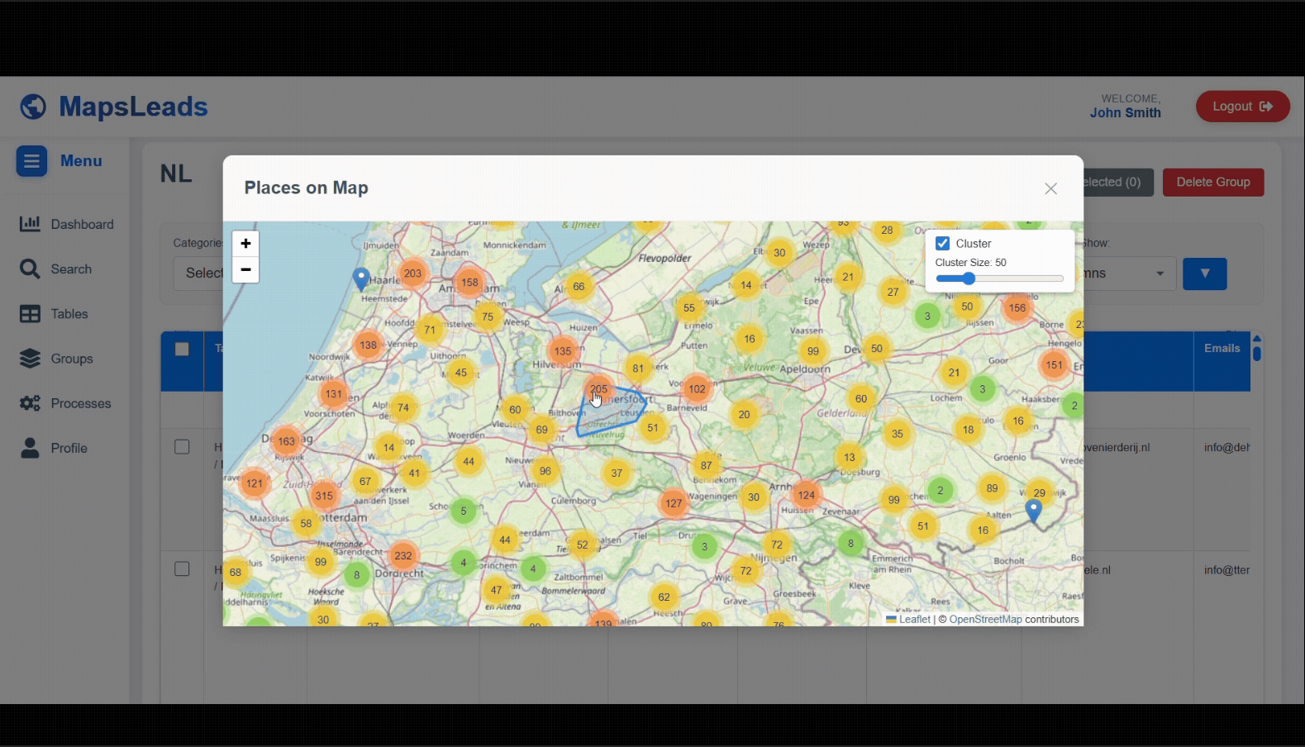This screenshot has height=747, width=1305.
Task: Open Profile page from the sidebar
Action: click(x=54, y=448)
